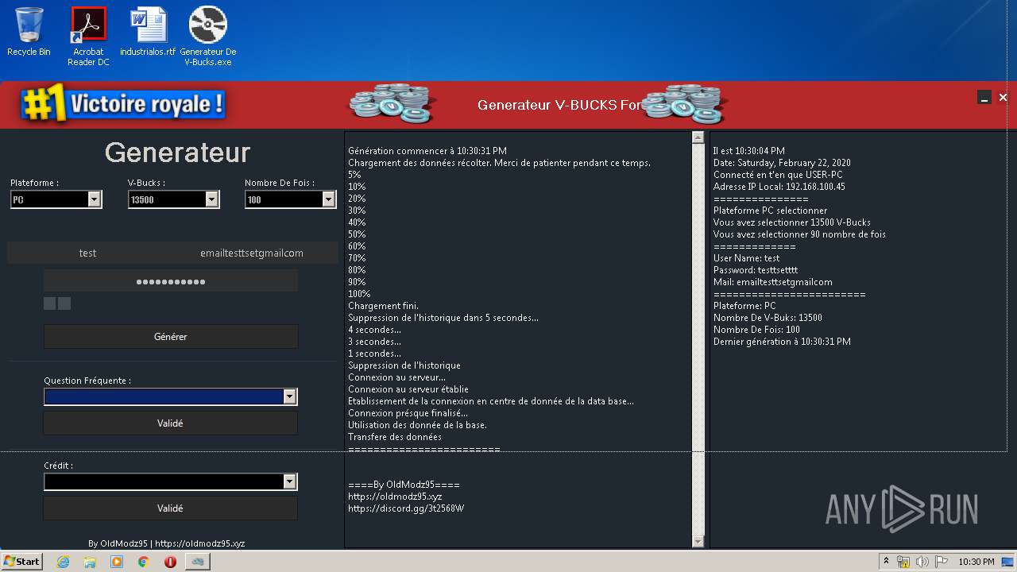Click the Generateur heading text
This screenshot has width=1017, height=572.
click(x=177, y=152)
